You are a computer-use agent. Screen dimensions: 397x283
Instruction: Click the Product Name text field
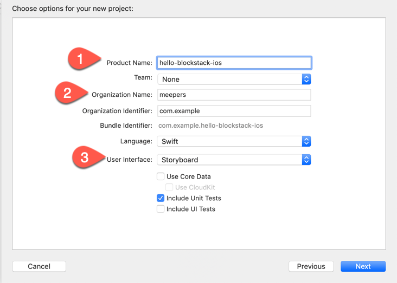coord(234,63)
